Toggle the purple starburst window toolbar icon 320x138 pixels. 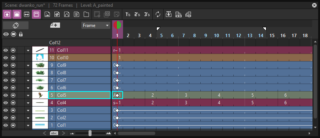tap(7, 14)
